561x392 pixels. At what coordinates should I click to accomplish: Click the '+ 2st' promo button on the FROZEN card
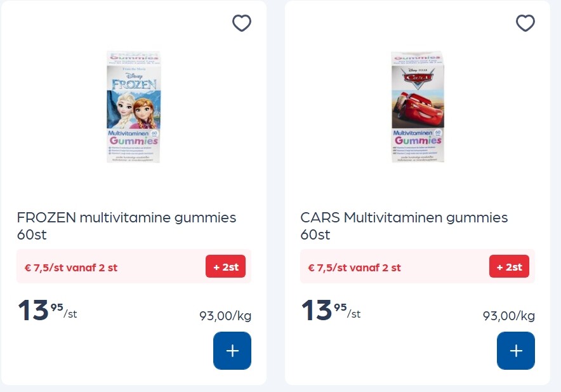(x=226, y=266)
